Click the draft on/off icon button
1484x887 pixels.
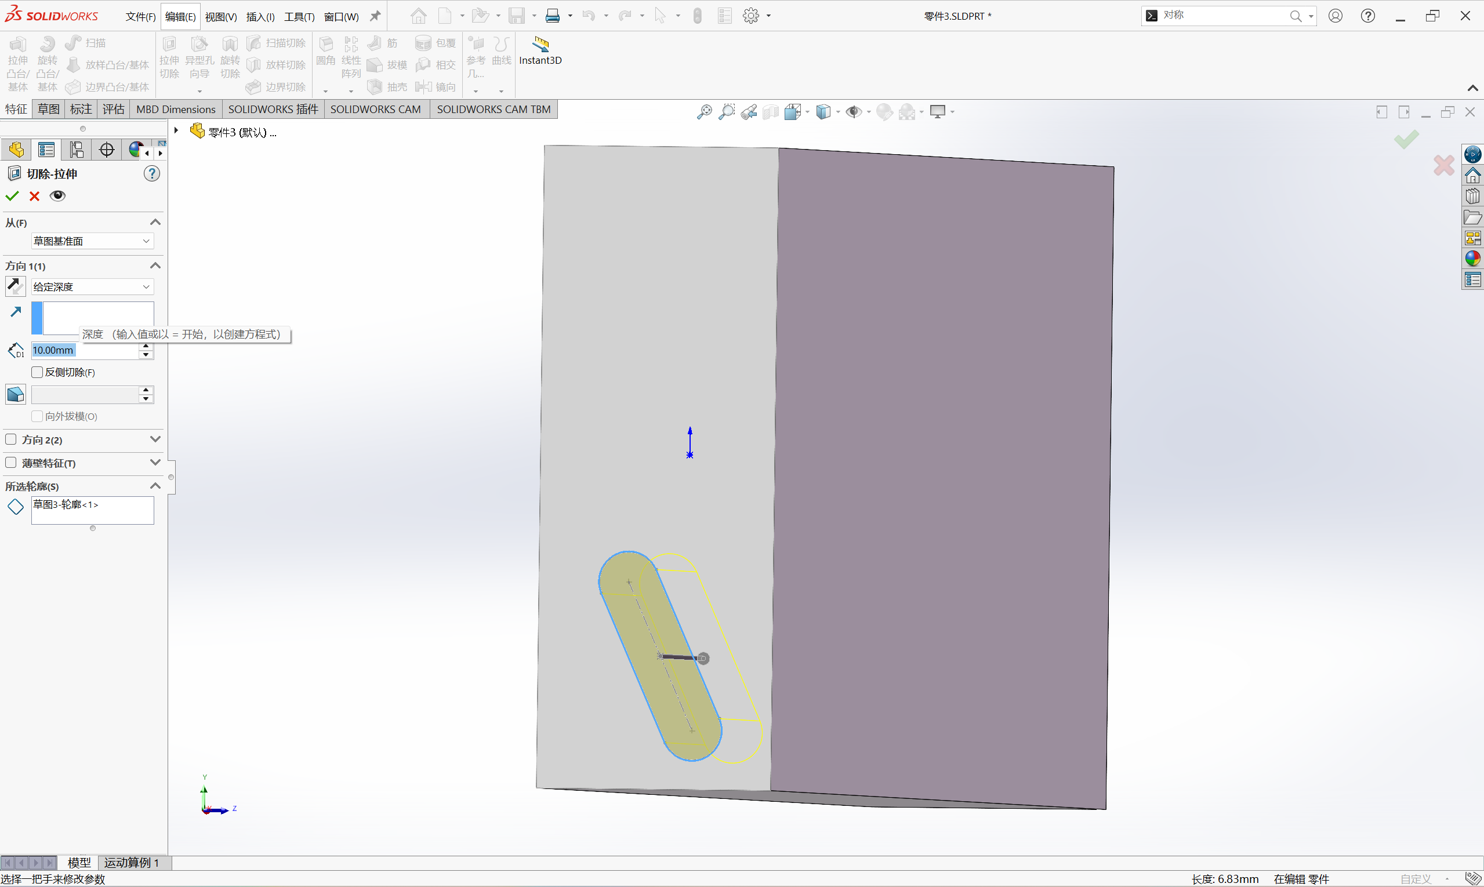[16, 394]
